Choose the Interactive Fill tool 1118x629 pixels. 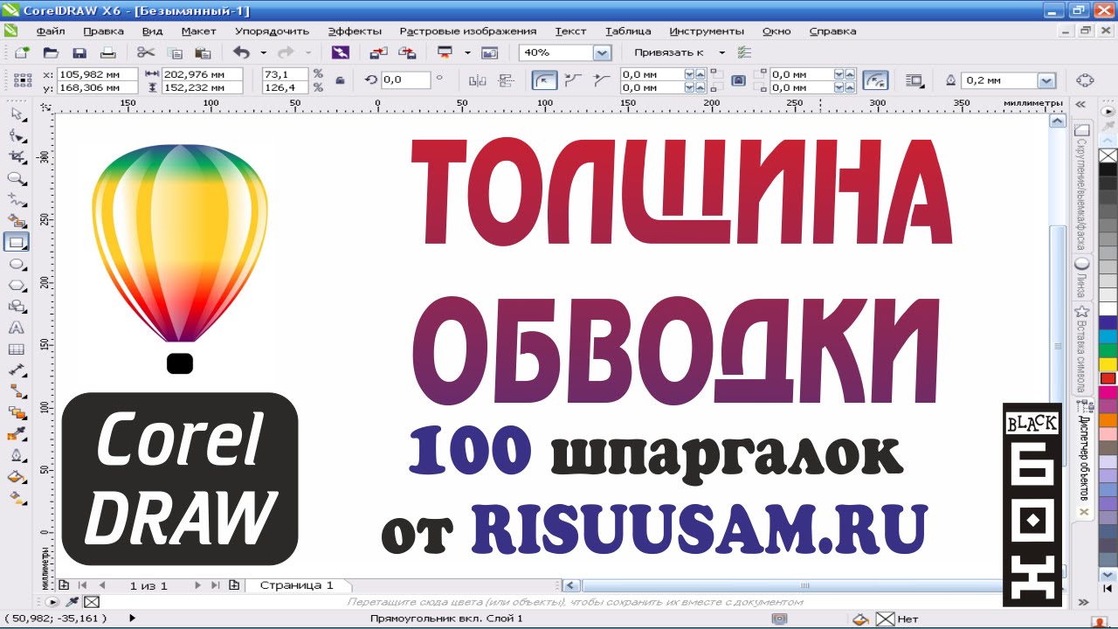(x=17, y=498)
